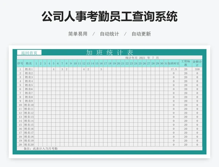Screen dimensions: 219x167
Task: Select 姓名1 day 16 overtime value 3
Action: (101, 69)
